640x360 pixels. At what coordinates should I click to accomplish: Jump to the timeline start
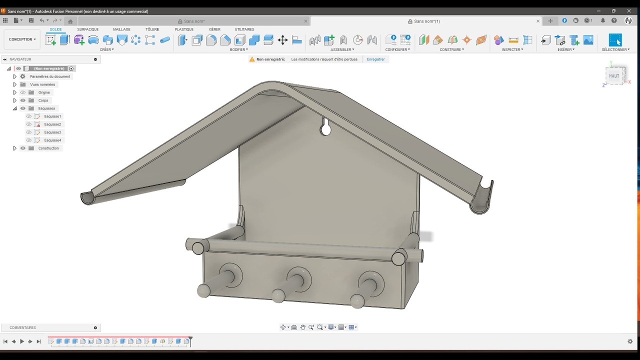click(x=5, y=341)
